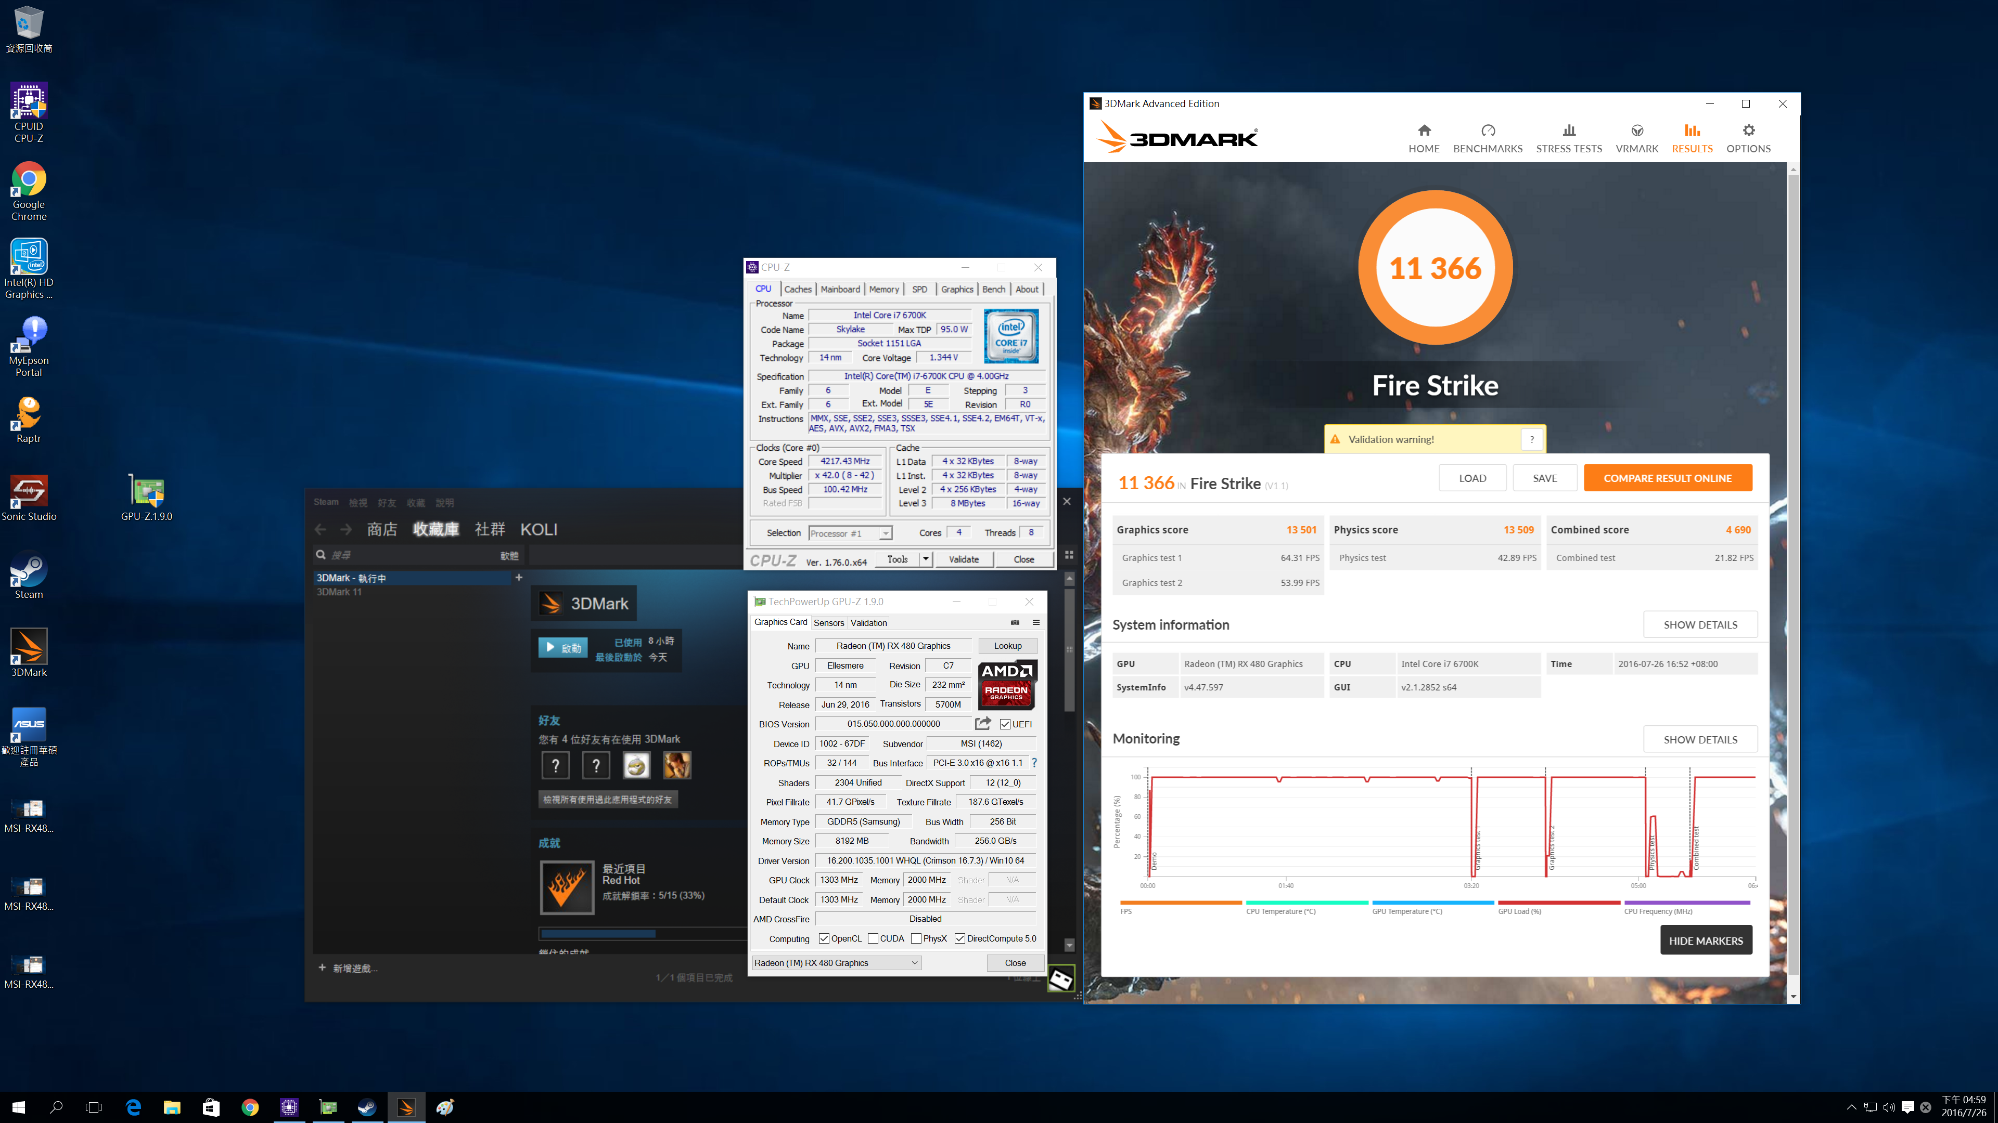Open Processor #1 selection dropdown in CPU-Z
This screenshot has height=1123, width=1998.
click(849, 533)
